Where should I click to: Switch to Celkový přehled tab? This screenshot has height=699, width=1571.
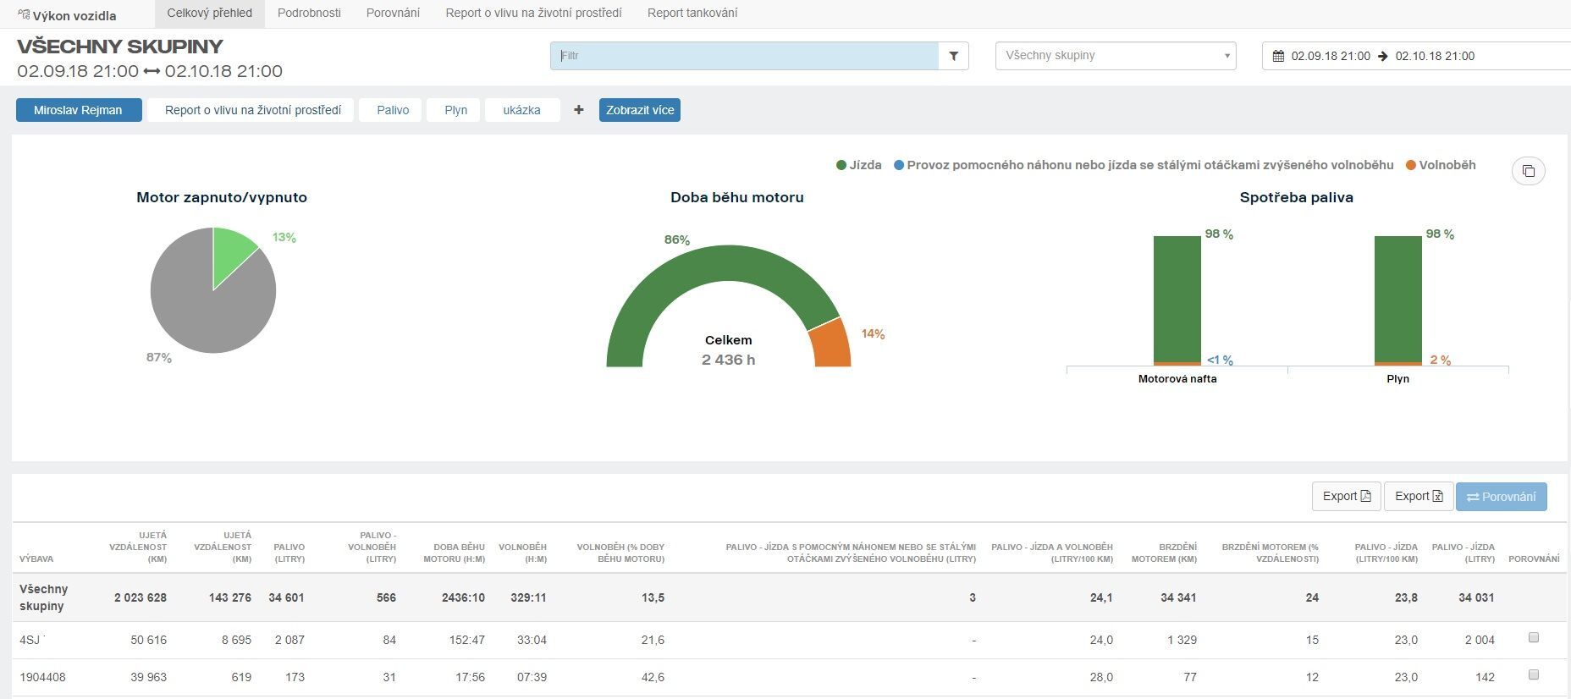click(210, 14)
